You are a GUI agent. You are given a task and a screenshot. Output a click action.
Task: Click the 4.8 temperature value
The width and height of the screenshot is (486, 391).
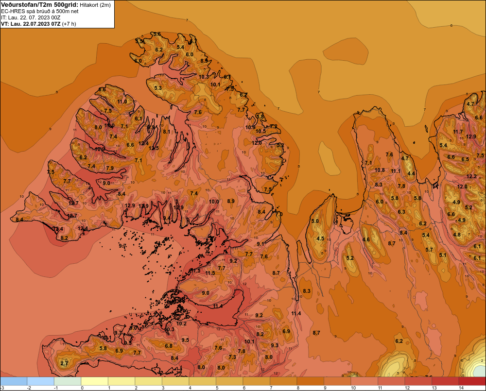pos(457,234)
